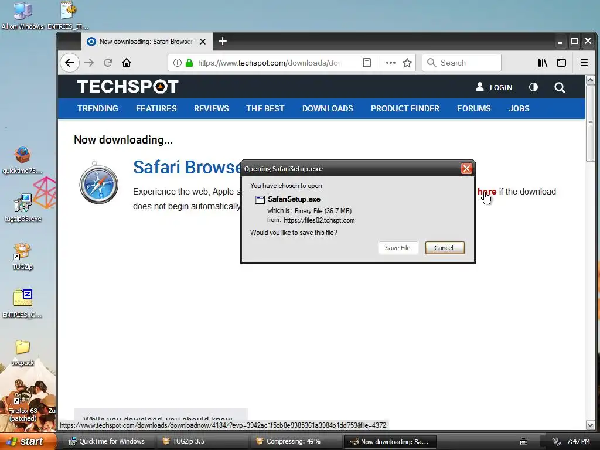600x450 pixels.
Task: Go to the Firefox home page
Action: click(x=127, y=63)
